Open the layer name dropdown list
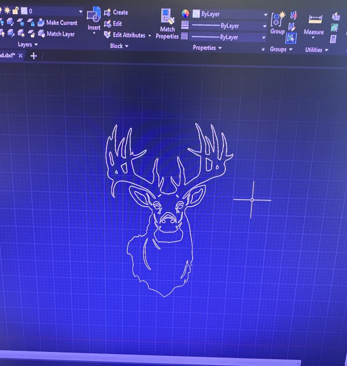Image resolution: width=347 pixels, height=366 pixels. (x=80, y=12)
